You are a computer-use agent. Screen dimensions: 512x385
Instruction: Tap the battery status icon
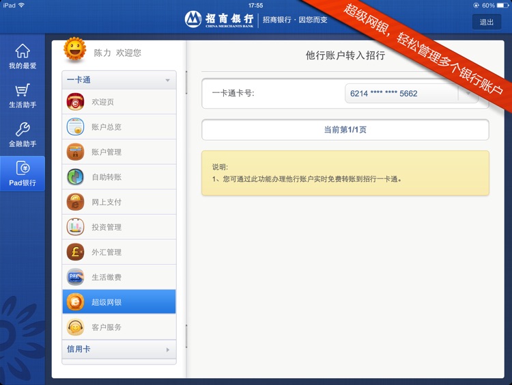tap(502, 5)
